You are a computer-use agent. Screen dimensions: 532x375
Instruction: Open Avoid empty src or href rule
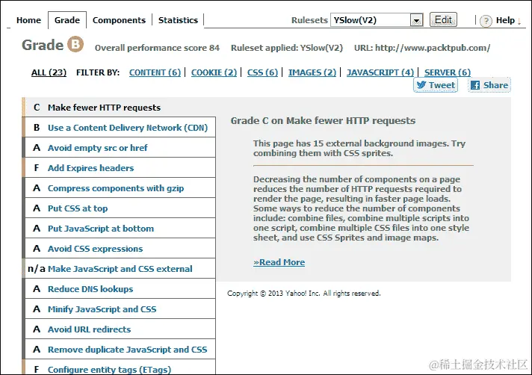coord(120,148)
